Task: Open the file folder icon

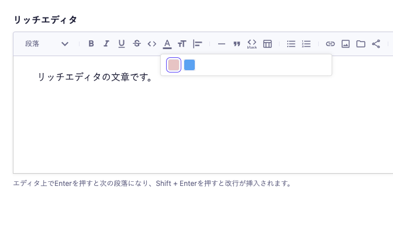Action: point(361,44)
